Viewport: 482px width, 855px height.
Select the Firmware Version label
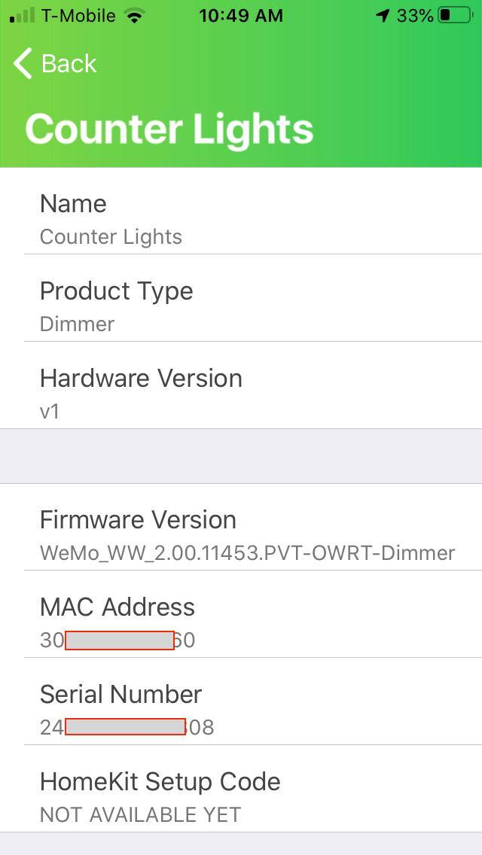pos(138,519)
